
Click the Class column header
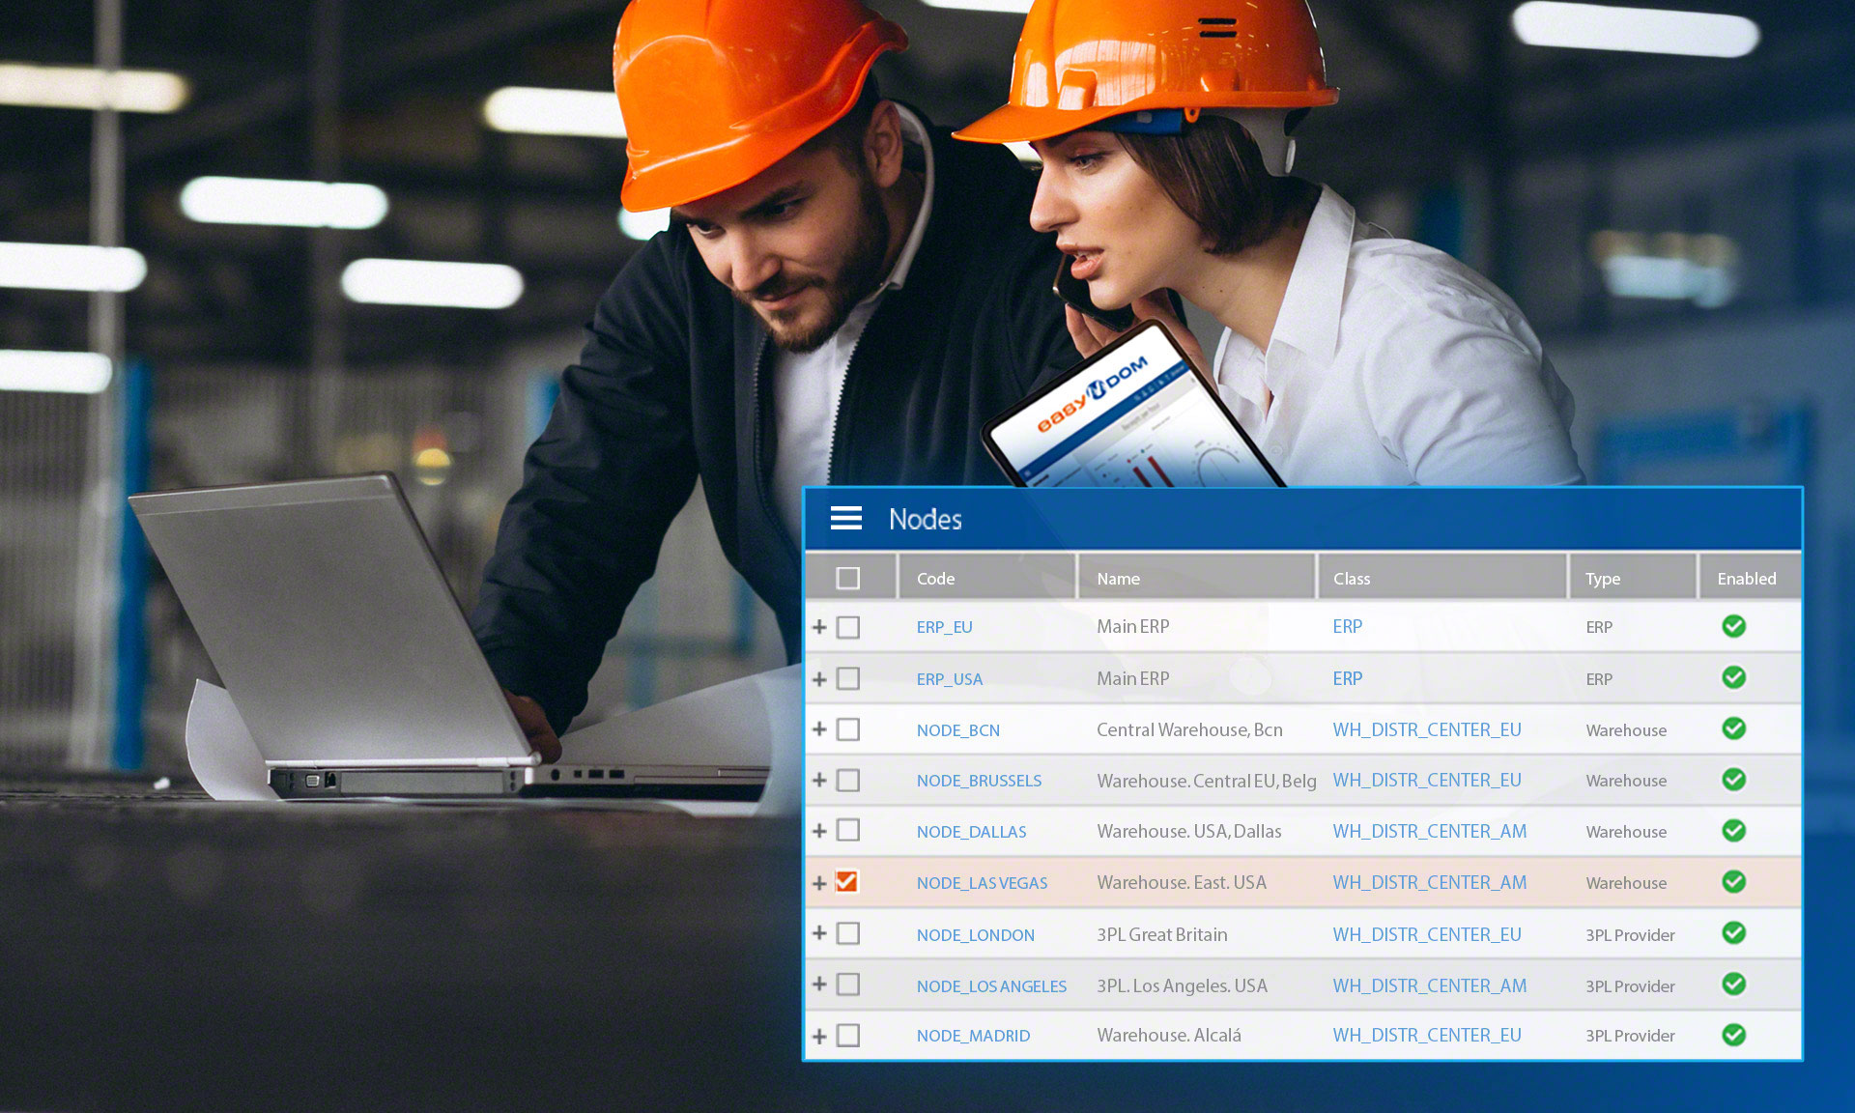(x=1351, y=578)
